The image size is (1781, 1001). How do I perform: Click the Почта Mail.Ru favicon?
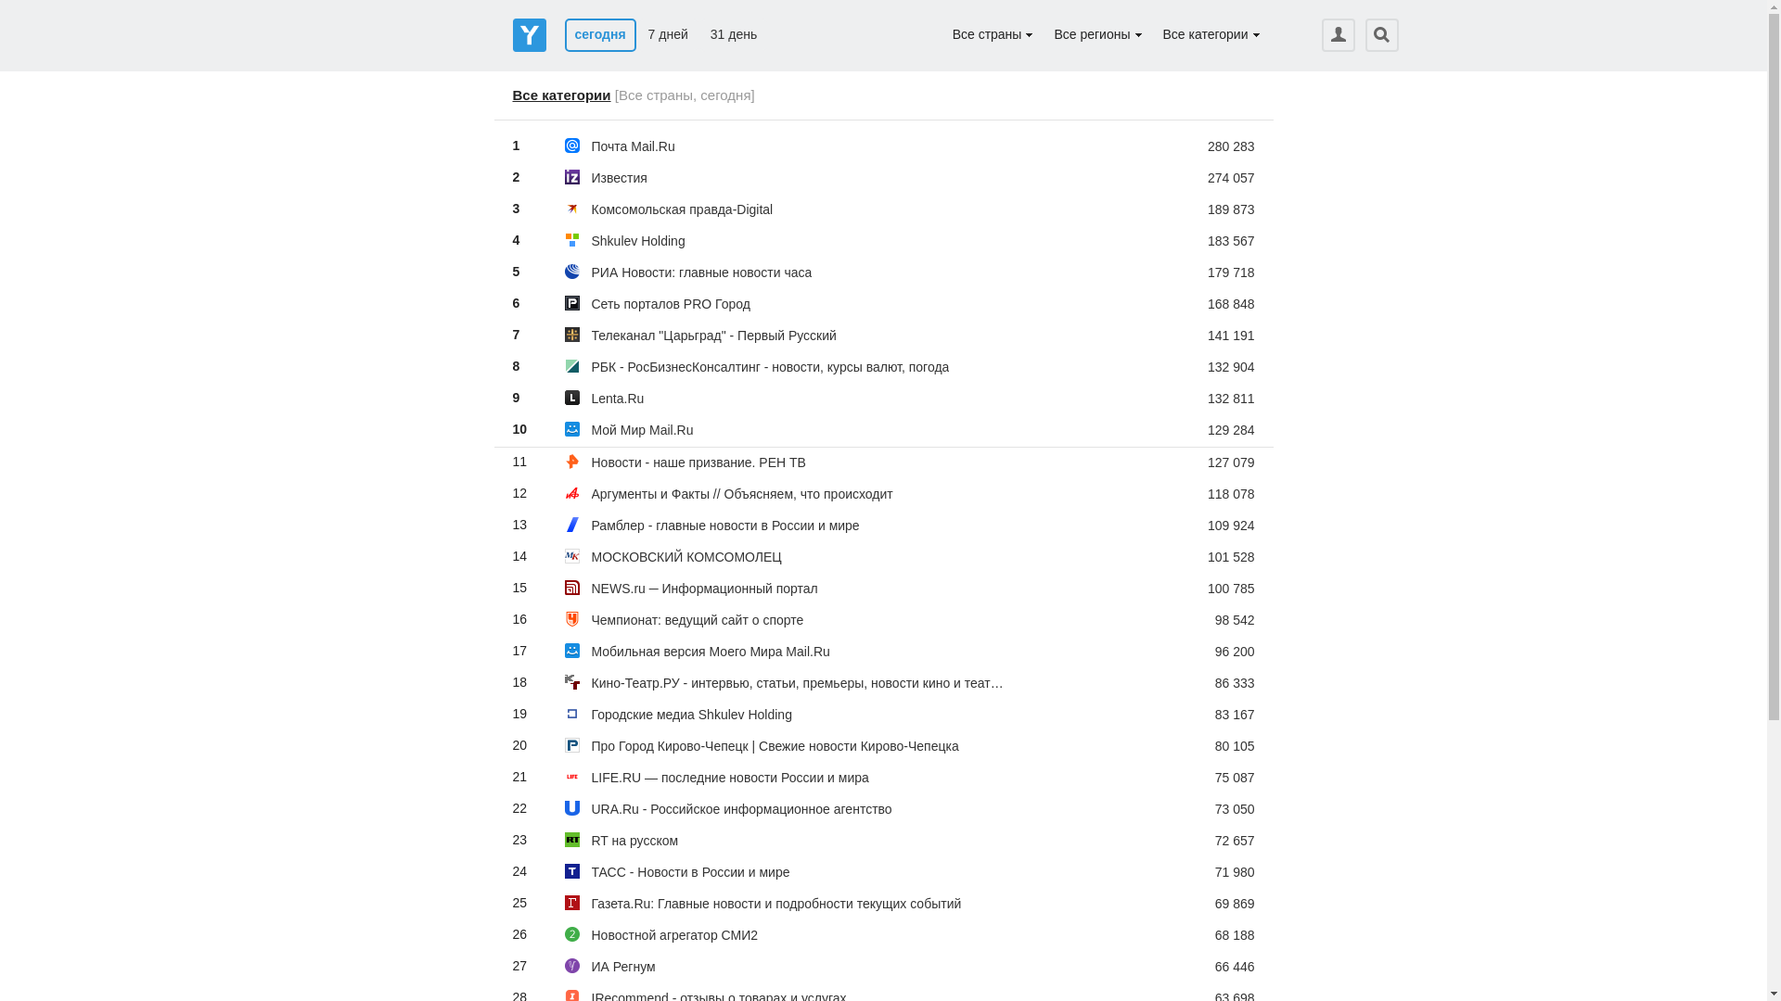[x=572, y=146]
